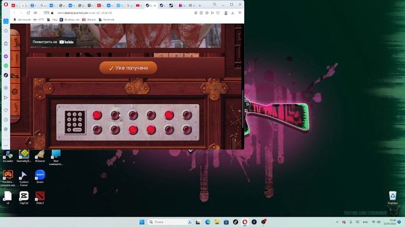Image resolution: width=405 pixels, height=227 pixels.
Task: Open the CapCut desktop shortcut
Action: 24,198
